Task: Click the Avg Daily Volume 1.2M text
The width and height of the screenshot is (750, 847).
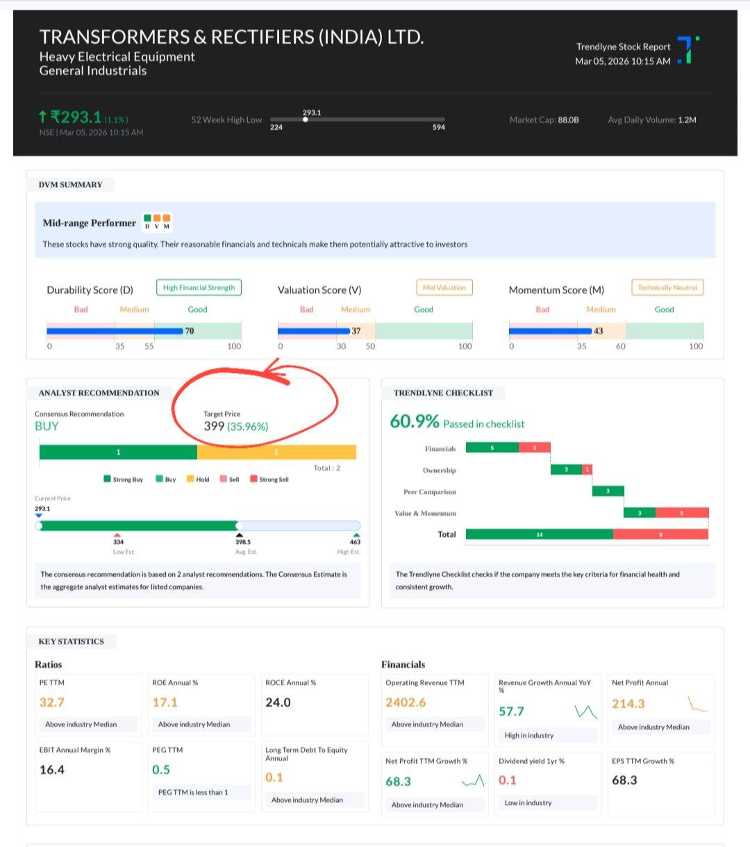Action: point(652,119)
